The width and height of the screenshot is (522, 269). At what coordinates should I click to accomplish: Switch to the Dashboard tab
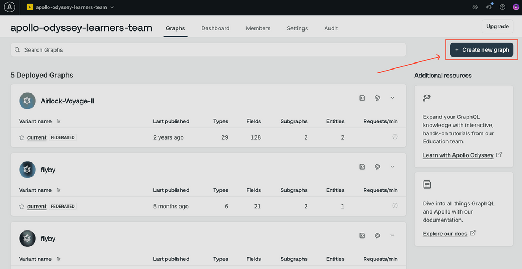[215, 28]
